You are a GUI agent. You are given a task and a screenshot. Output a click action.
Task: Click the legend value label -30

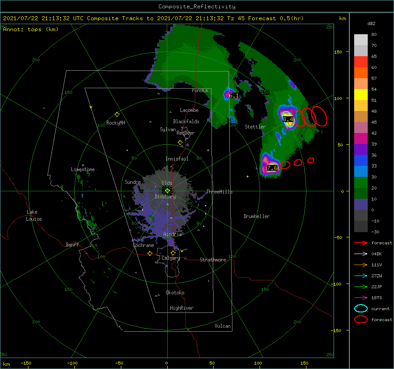tap(375, 232)
